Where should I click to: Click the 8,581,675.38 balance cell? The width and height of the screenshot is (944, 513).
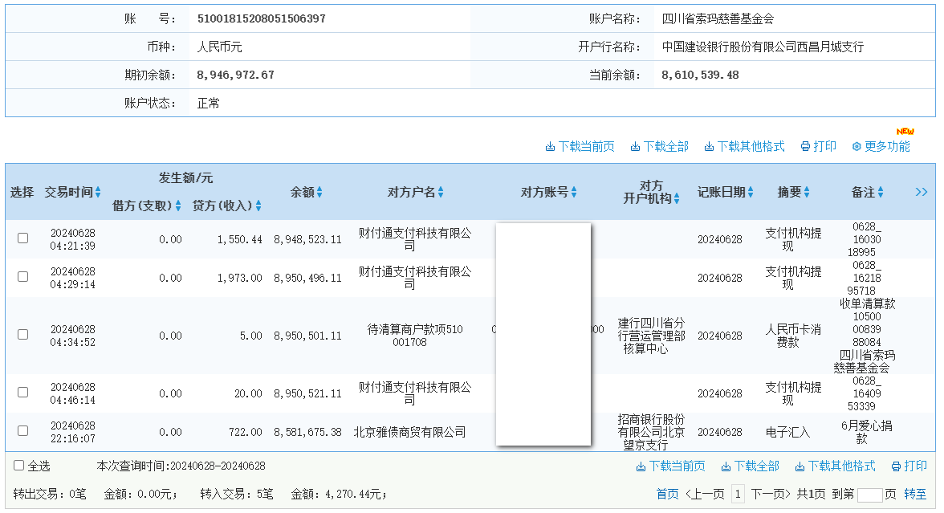click(x=307, y=432)
